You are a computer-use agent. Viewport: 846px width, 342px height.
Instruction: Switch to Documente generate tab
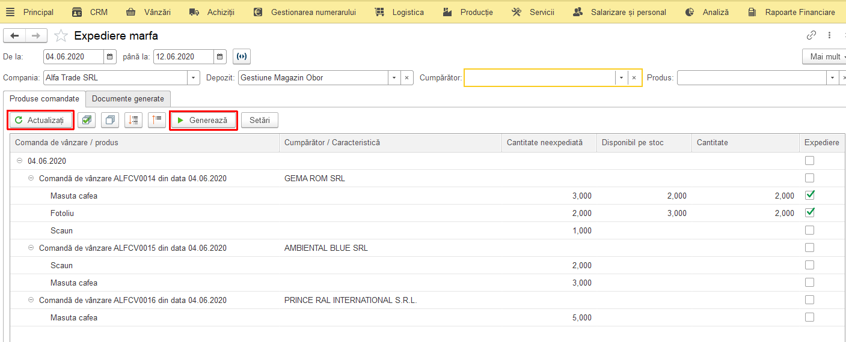pos(128,99)
